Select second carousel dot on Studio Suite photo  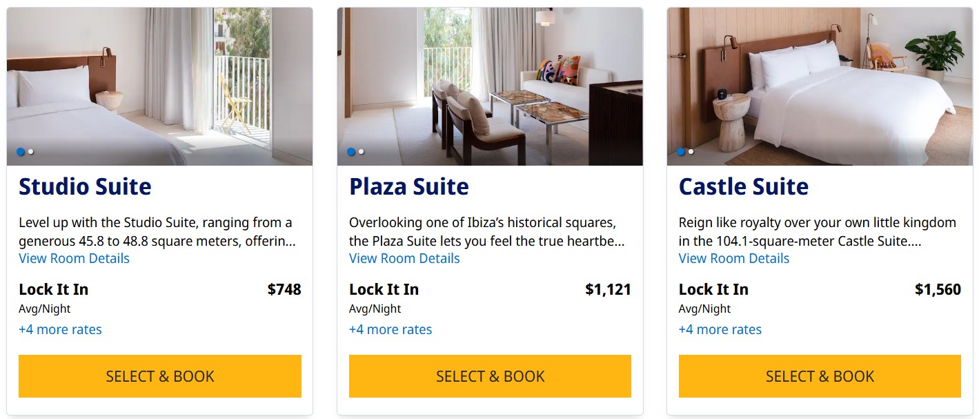31,152
